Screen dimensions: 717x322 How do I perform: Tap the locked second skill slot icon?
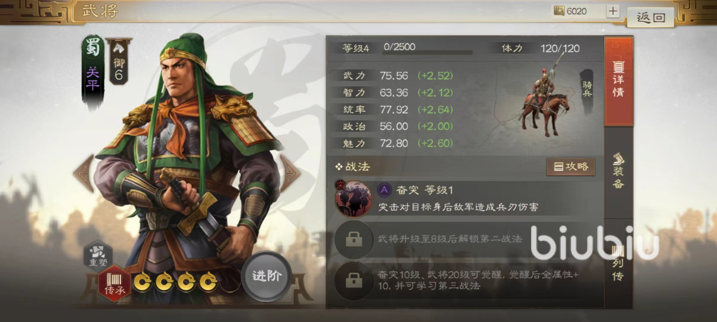(x=353, y=239)
